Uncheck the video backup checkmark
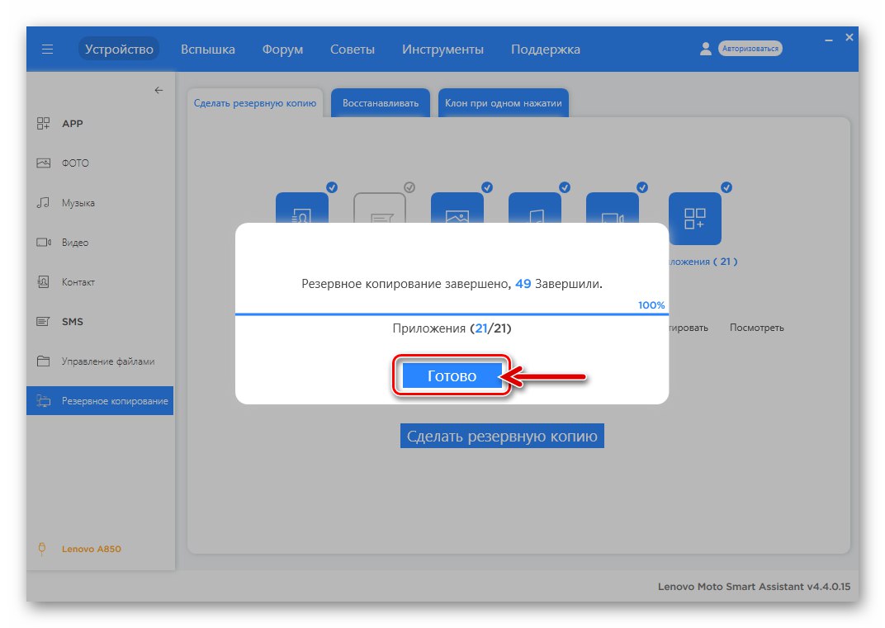This screenshot has height=628, width=885. tap(642, 187)
